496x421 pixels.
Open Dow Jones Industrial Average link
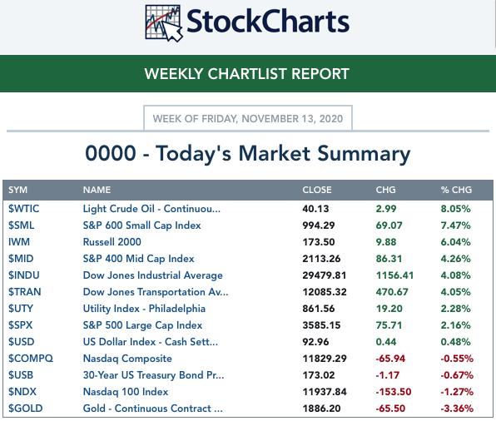point(153,275)
